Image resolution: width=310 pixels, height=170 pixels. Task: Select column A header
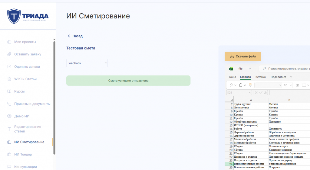point(251,100)
